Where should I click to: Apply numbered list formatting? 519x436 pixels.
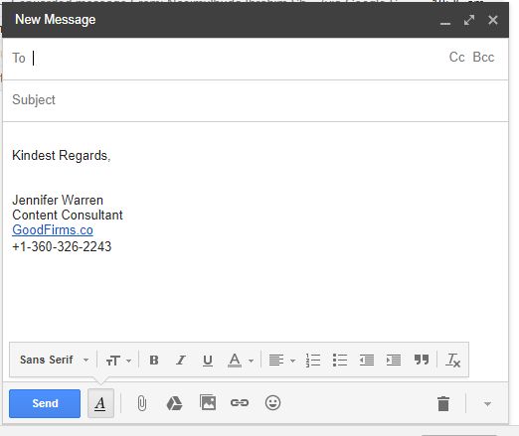[313, 360]
